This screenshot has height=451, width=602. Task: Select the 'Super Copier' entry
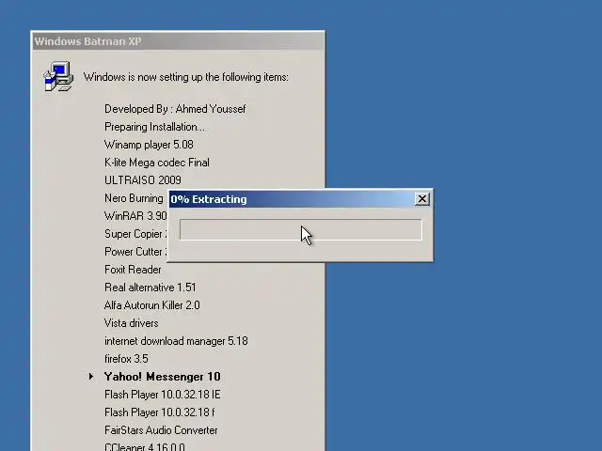[x=135, y=234]
